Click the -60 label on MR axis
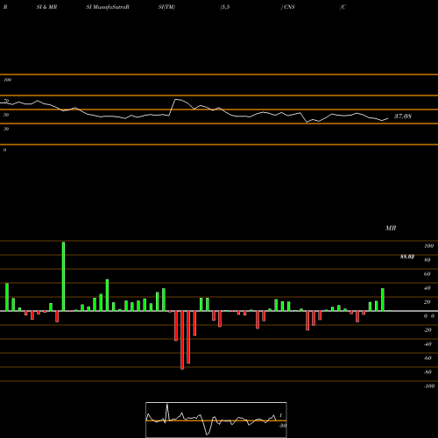438x438 pixels. point(427,358)
